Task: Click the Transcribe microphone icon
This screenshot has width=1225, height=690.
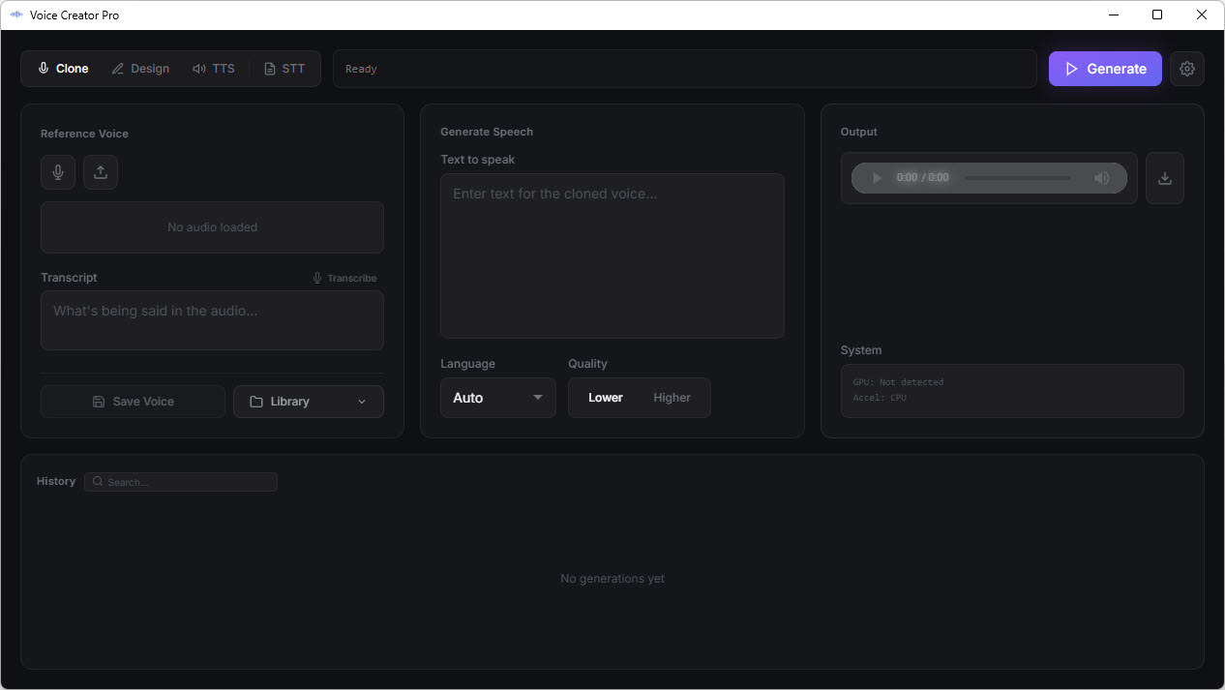Action: point(316,278)
